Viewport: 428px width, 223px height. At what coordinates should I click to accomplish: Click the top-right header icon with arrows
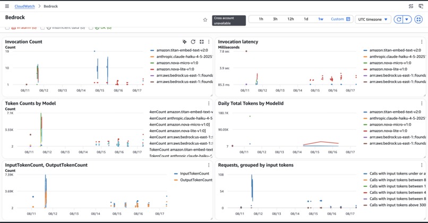click(411, 6)
